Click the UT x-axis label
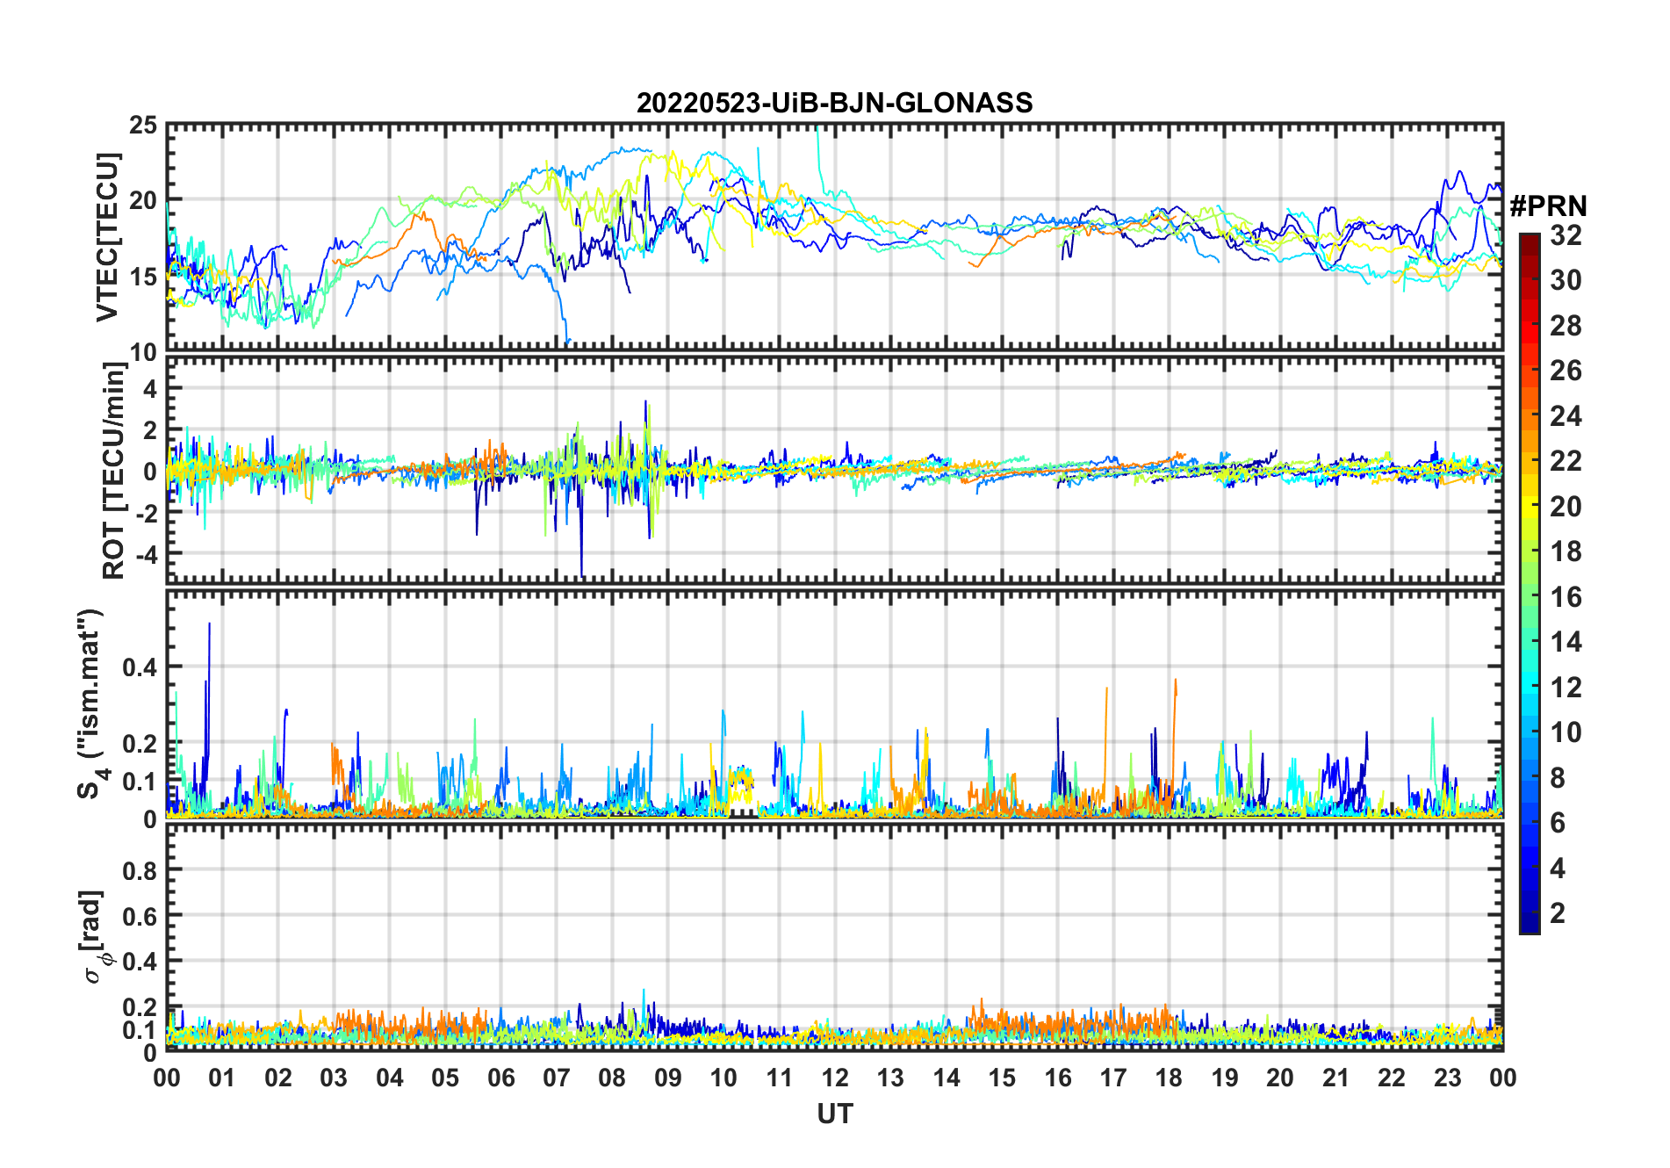1670x1168 pixels. pos(834,1114)
